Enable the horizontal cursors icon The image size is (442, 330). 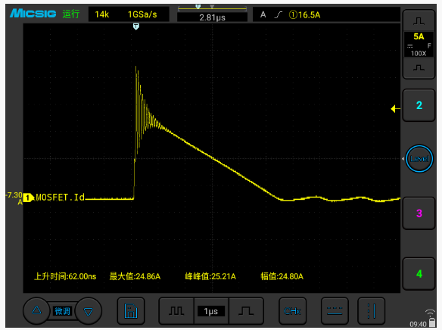pos(335,311)
